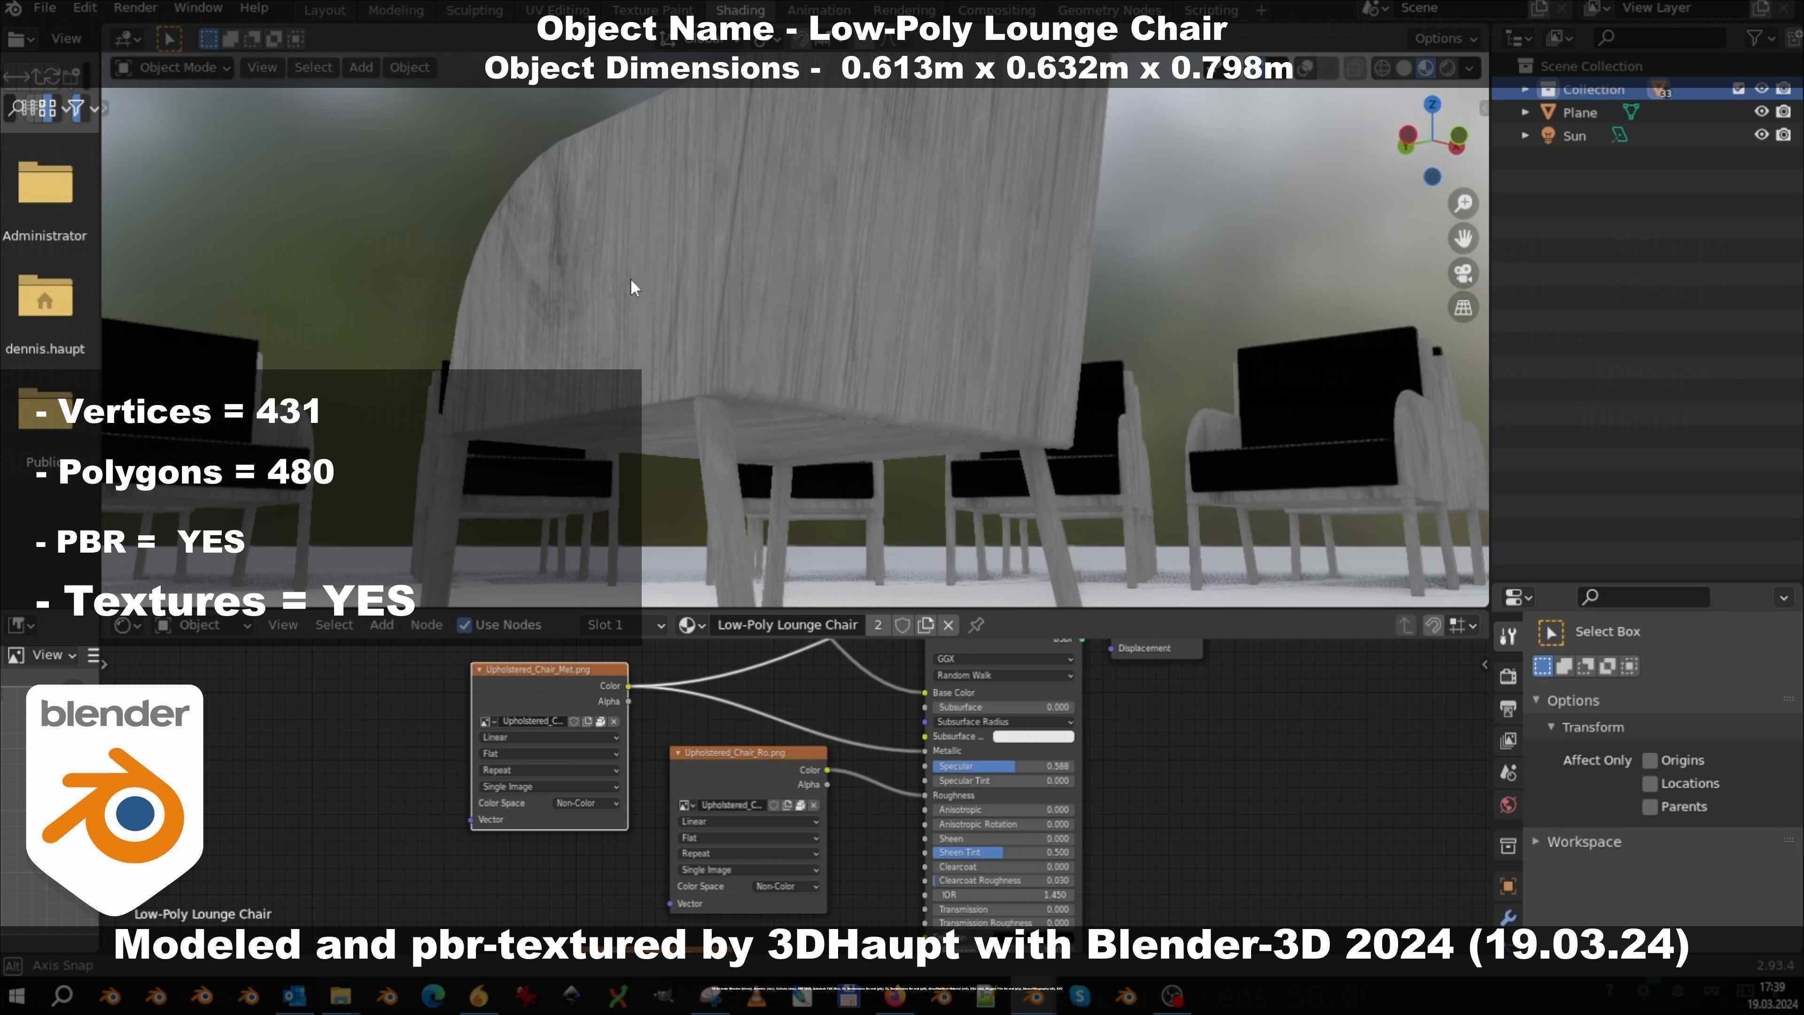Enable Affect Only Origins checkbox
1804x1015 pixels.
1650,761
